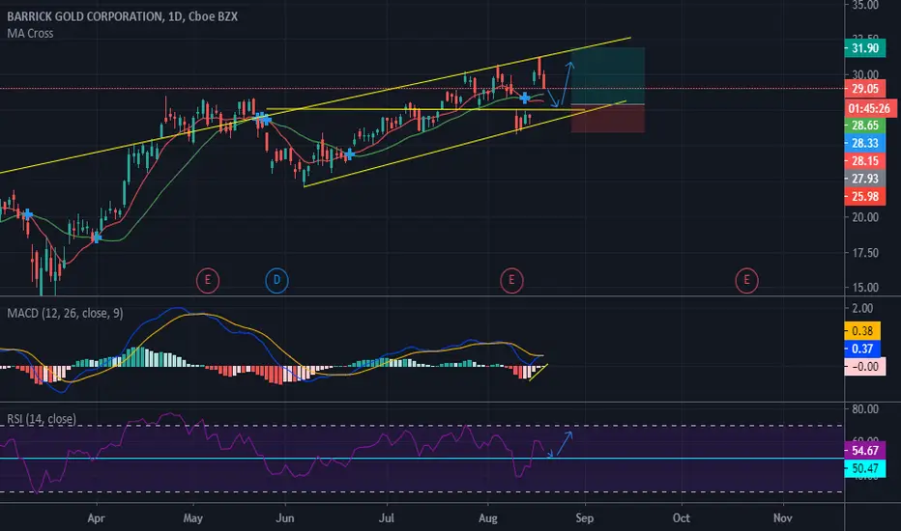Open the early May earnings E marker

(208, 281)
